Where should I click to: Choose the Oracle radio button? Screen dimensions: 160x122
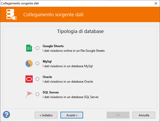point(38,79)
